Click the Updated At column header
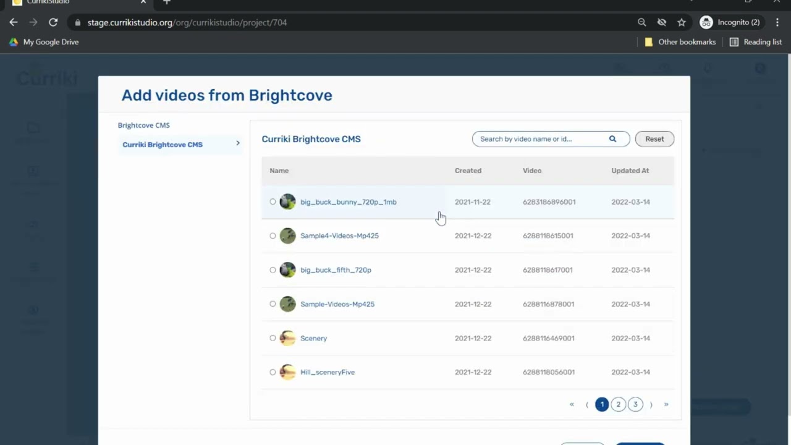 tap(630, 171)
